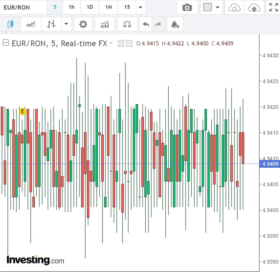Open the indicators panel

click(104, 24)
